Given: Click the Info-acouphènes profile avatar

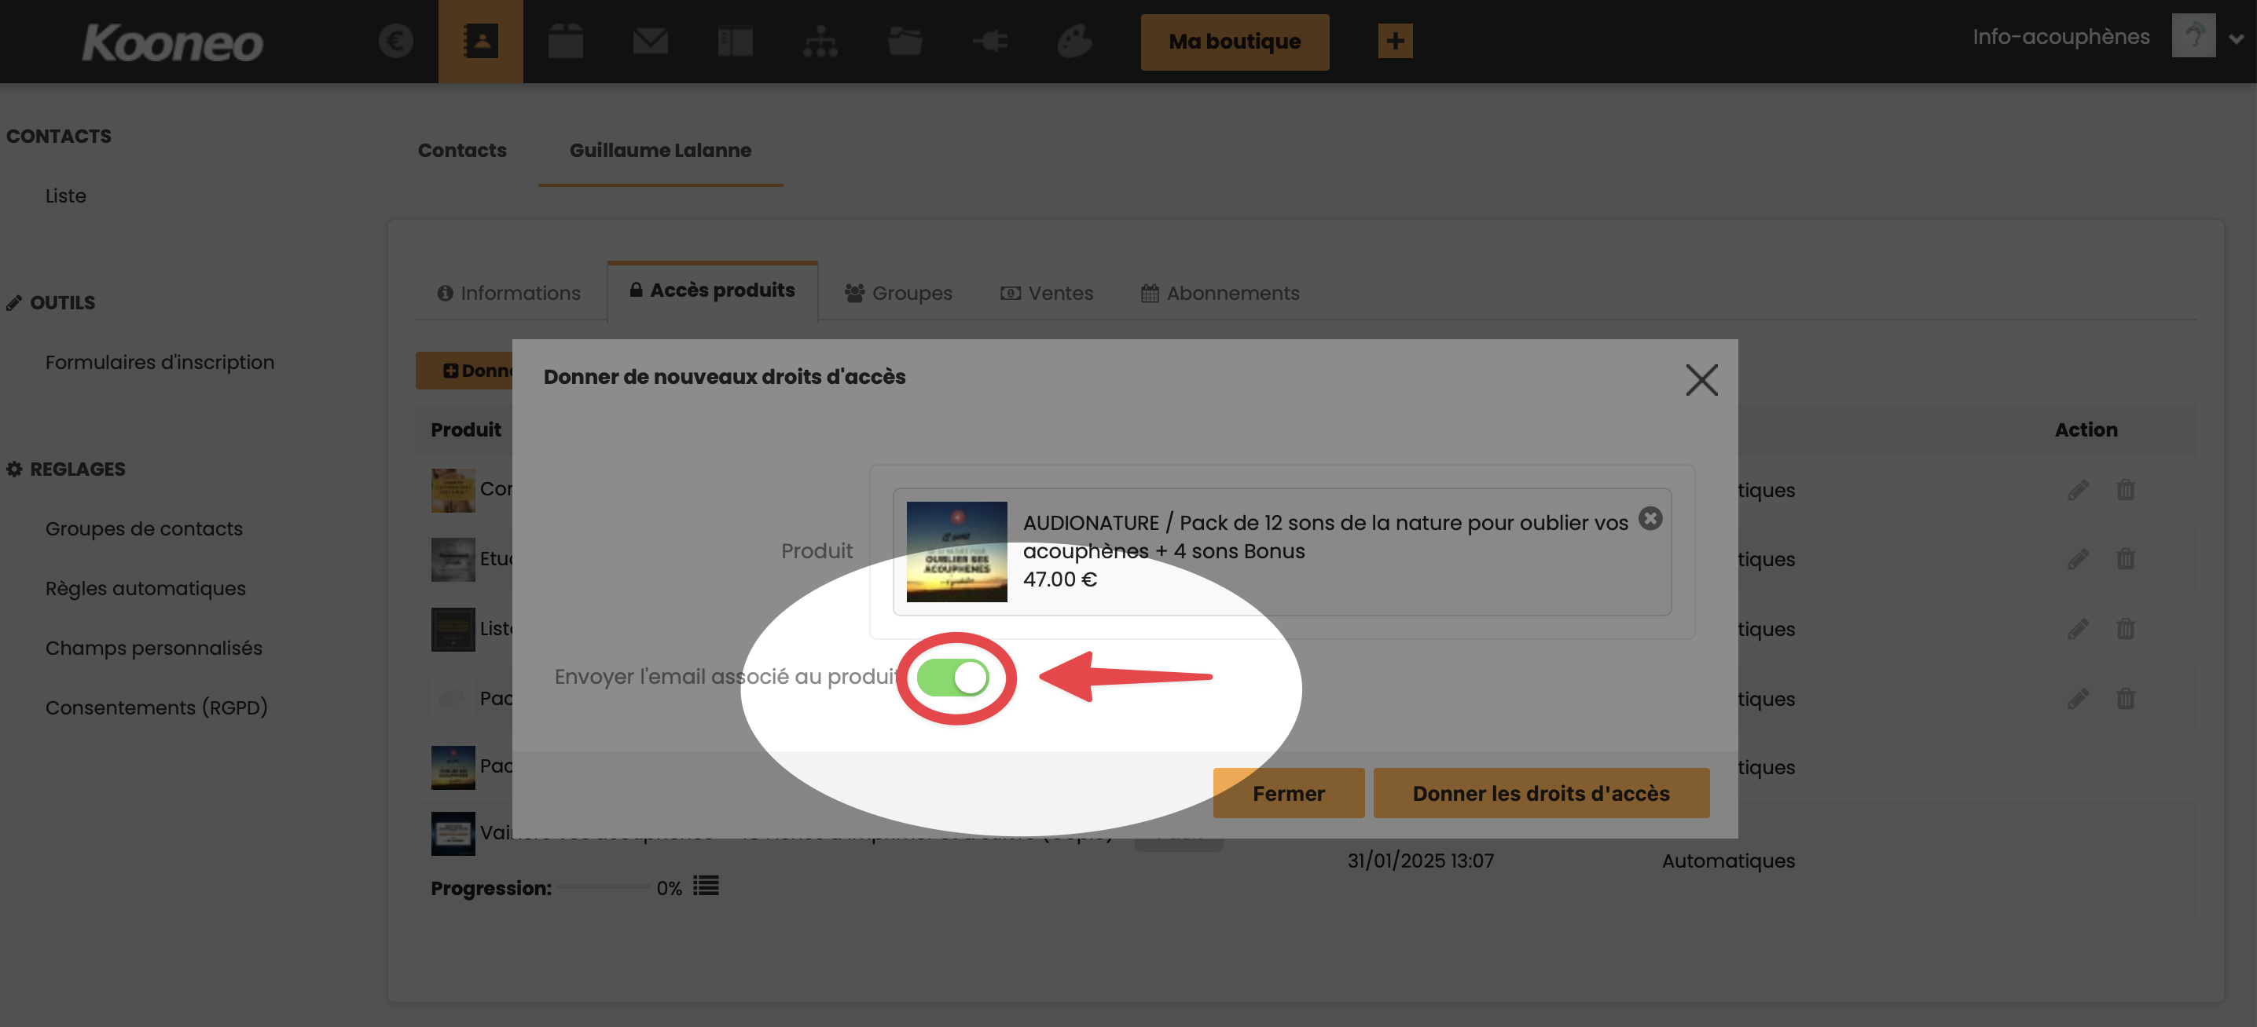Looking at the screenshot, I should [x=2193, y=36].
